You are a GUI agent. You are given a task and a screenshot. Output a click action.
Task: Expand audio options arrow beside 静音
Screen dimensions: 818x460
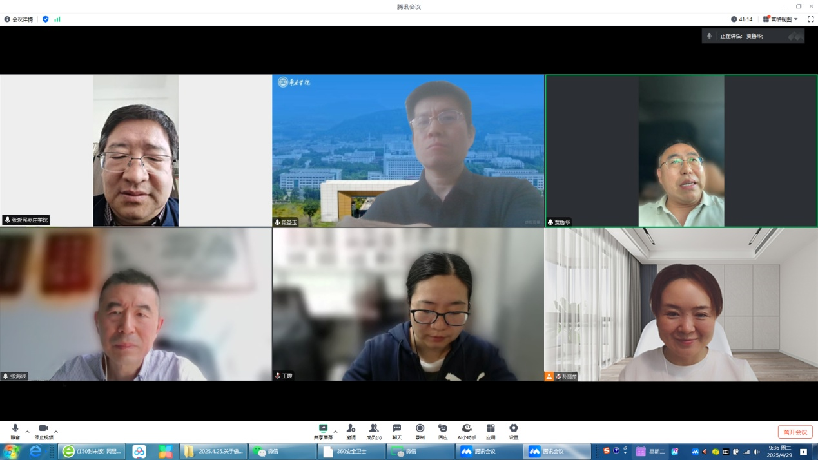click(x=27, y=432)
